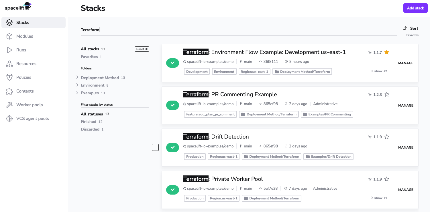Select the Policies shield icon
430x212 pixels.
(9, 77)
